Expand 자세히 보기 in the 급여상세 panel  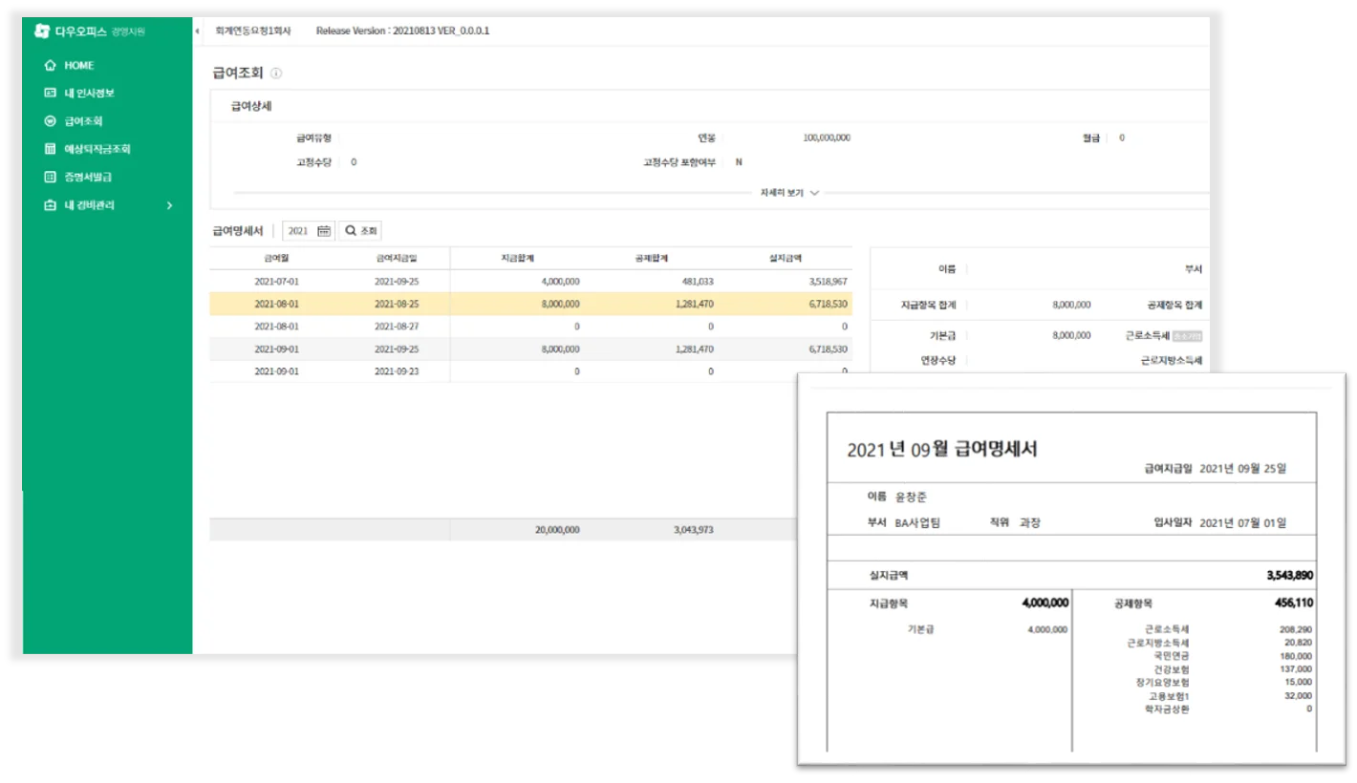(x=789, y=193)
